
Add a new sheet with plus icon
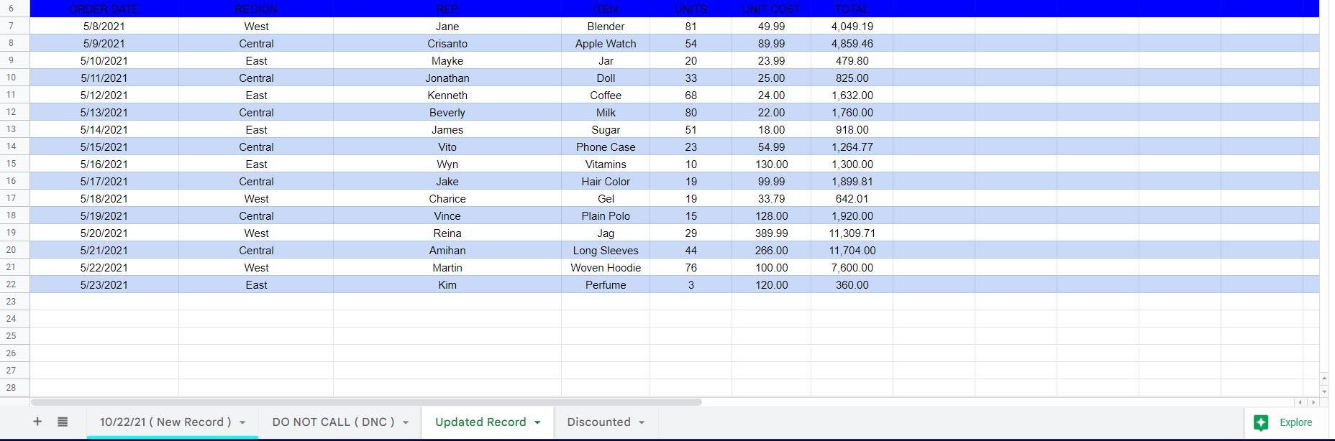pos(37,422)
